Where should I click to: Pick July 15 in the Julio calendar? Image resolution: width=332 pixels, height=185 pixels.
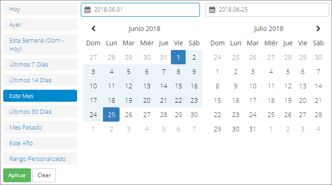coord(217,100)
